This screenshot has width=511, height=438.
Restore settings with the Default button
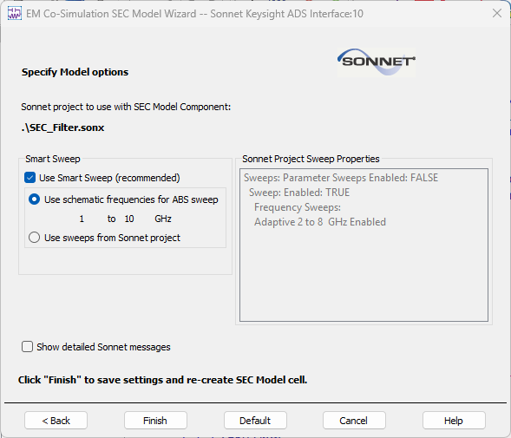click(255, 421)
